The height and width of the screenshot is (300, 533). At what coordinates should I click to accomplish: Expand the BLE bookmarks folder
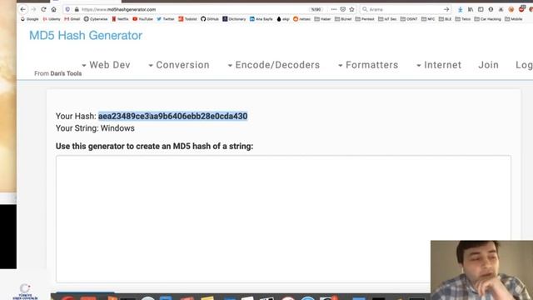445,19
